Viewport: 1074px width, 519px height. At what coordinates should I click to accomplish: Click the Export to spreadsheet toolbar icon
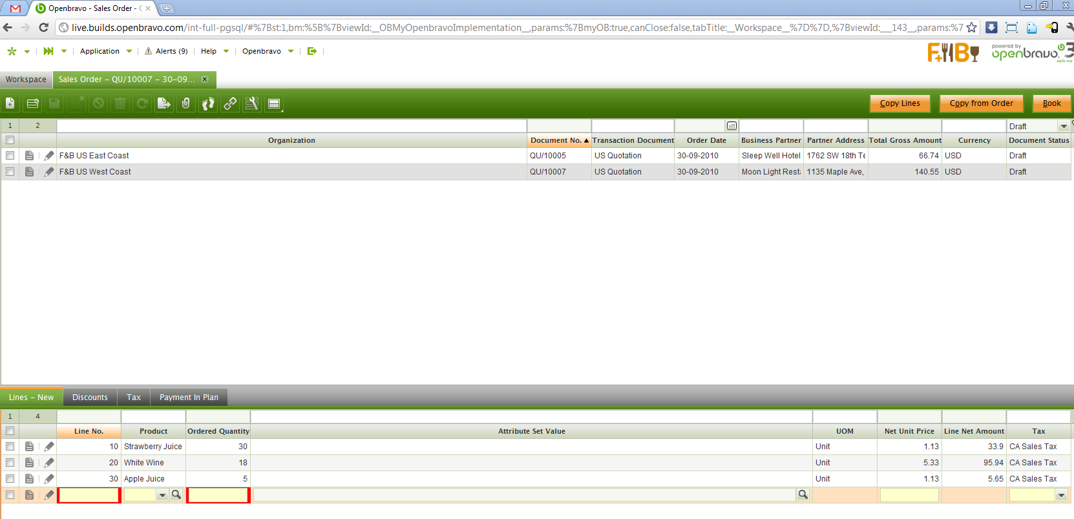[164, 103]
